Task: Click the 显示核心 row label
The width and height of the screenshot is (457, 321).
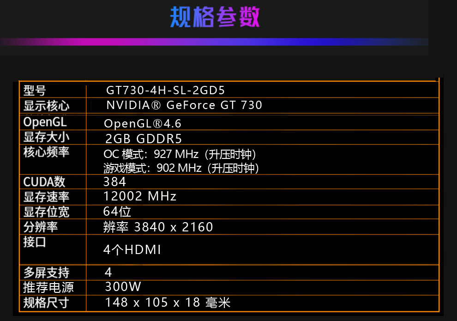Action: click(x=46, y=106)
